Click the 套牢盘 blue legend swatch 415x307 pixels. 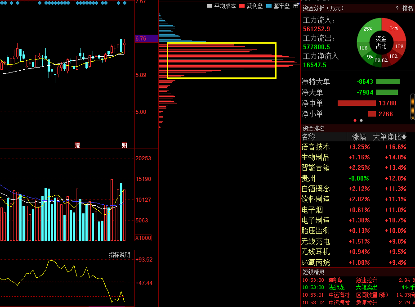(269, 6)
